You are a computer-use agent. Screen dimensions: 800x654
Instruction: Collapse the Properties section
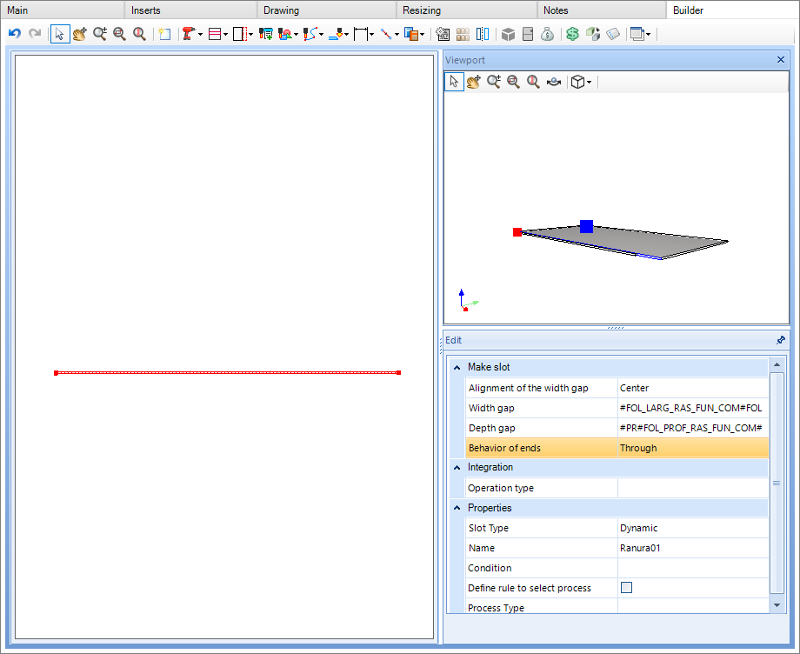(457, 508)
